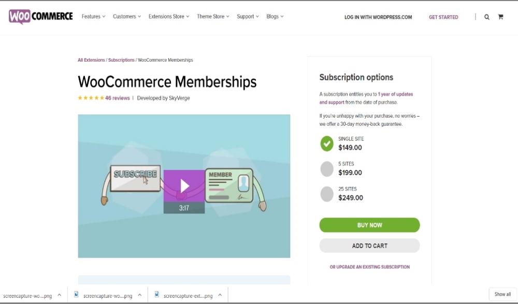The image size is (518, 304).
Task: Expand the Extensions Store menu
Action: tap(169, 17)
